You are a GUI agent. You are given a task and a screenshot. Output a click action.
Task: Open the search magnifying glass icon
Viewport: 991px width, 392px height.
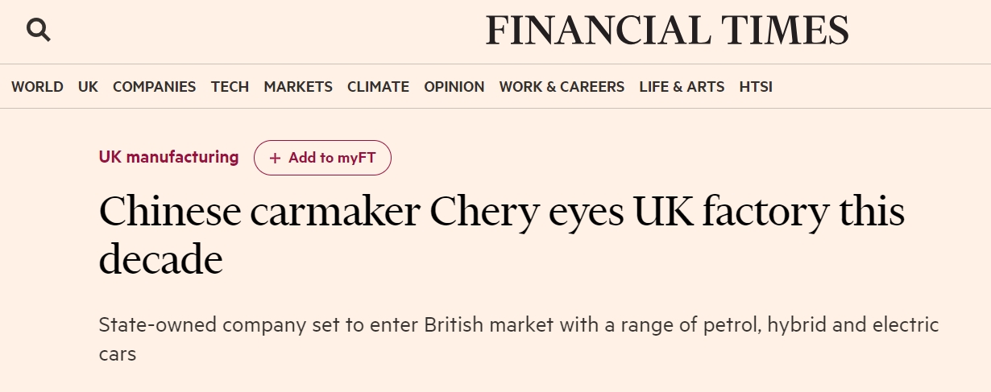38,30
